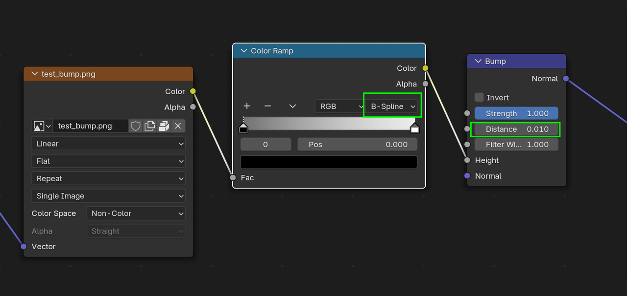Screen dimensions: 627x296
Task: Open the Non-Color color space dropdown
Action: [136, 213]
